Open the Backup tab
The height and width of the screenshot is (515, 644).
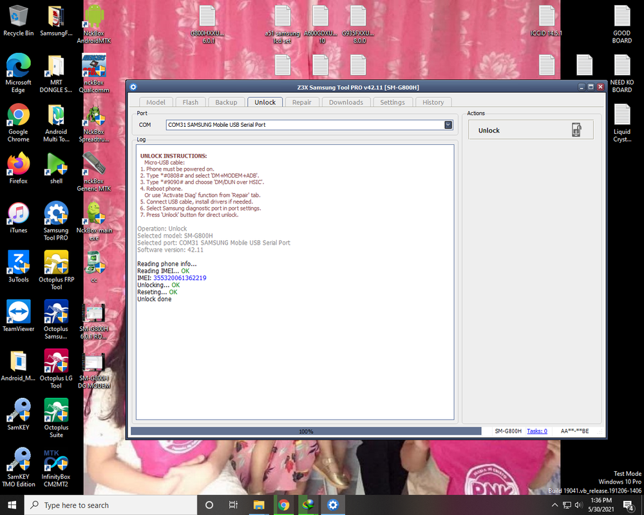(x=226, y=102)
